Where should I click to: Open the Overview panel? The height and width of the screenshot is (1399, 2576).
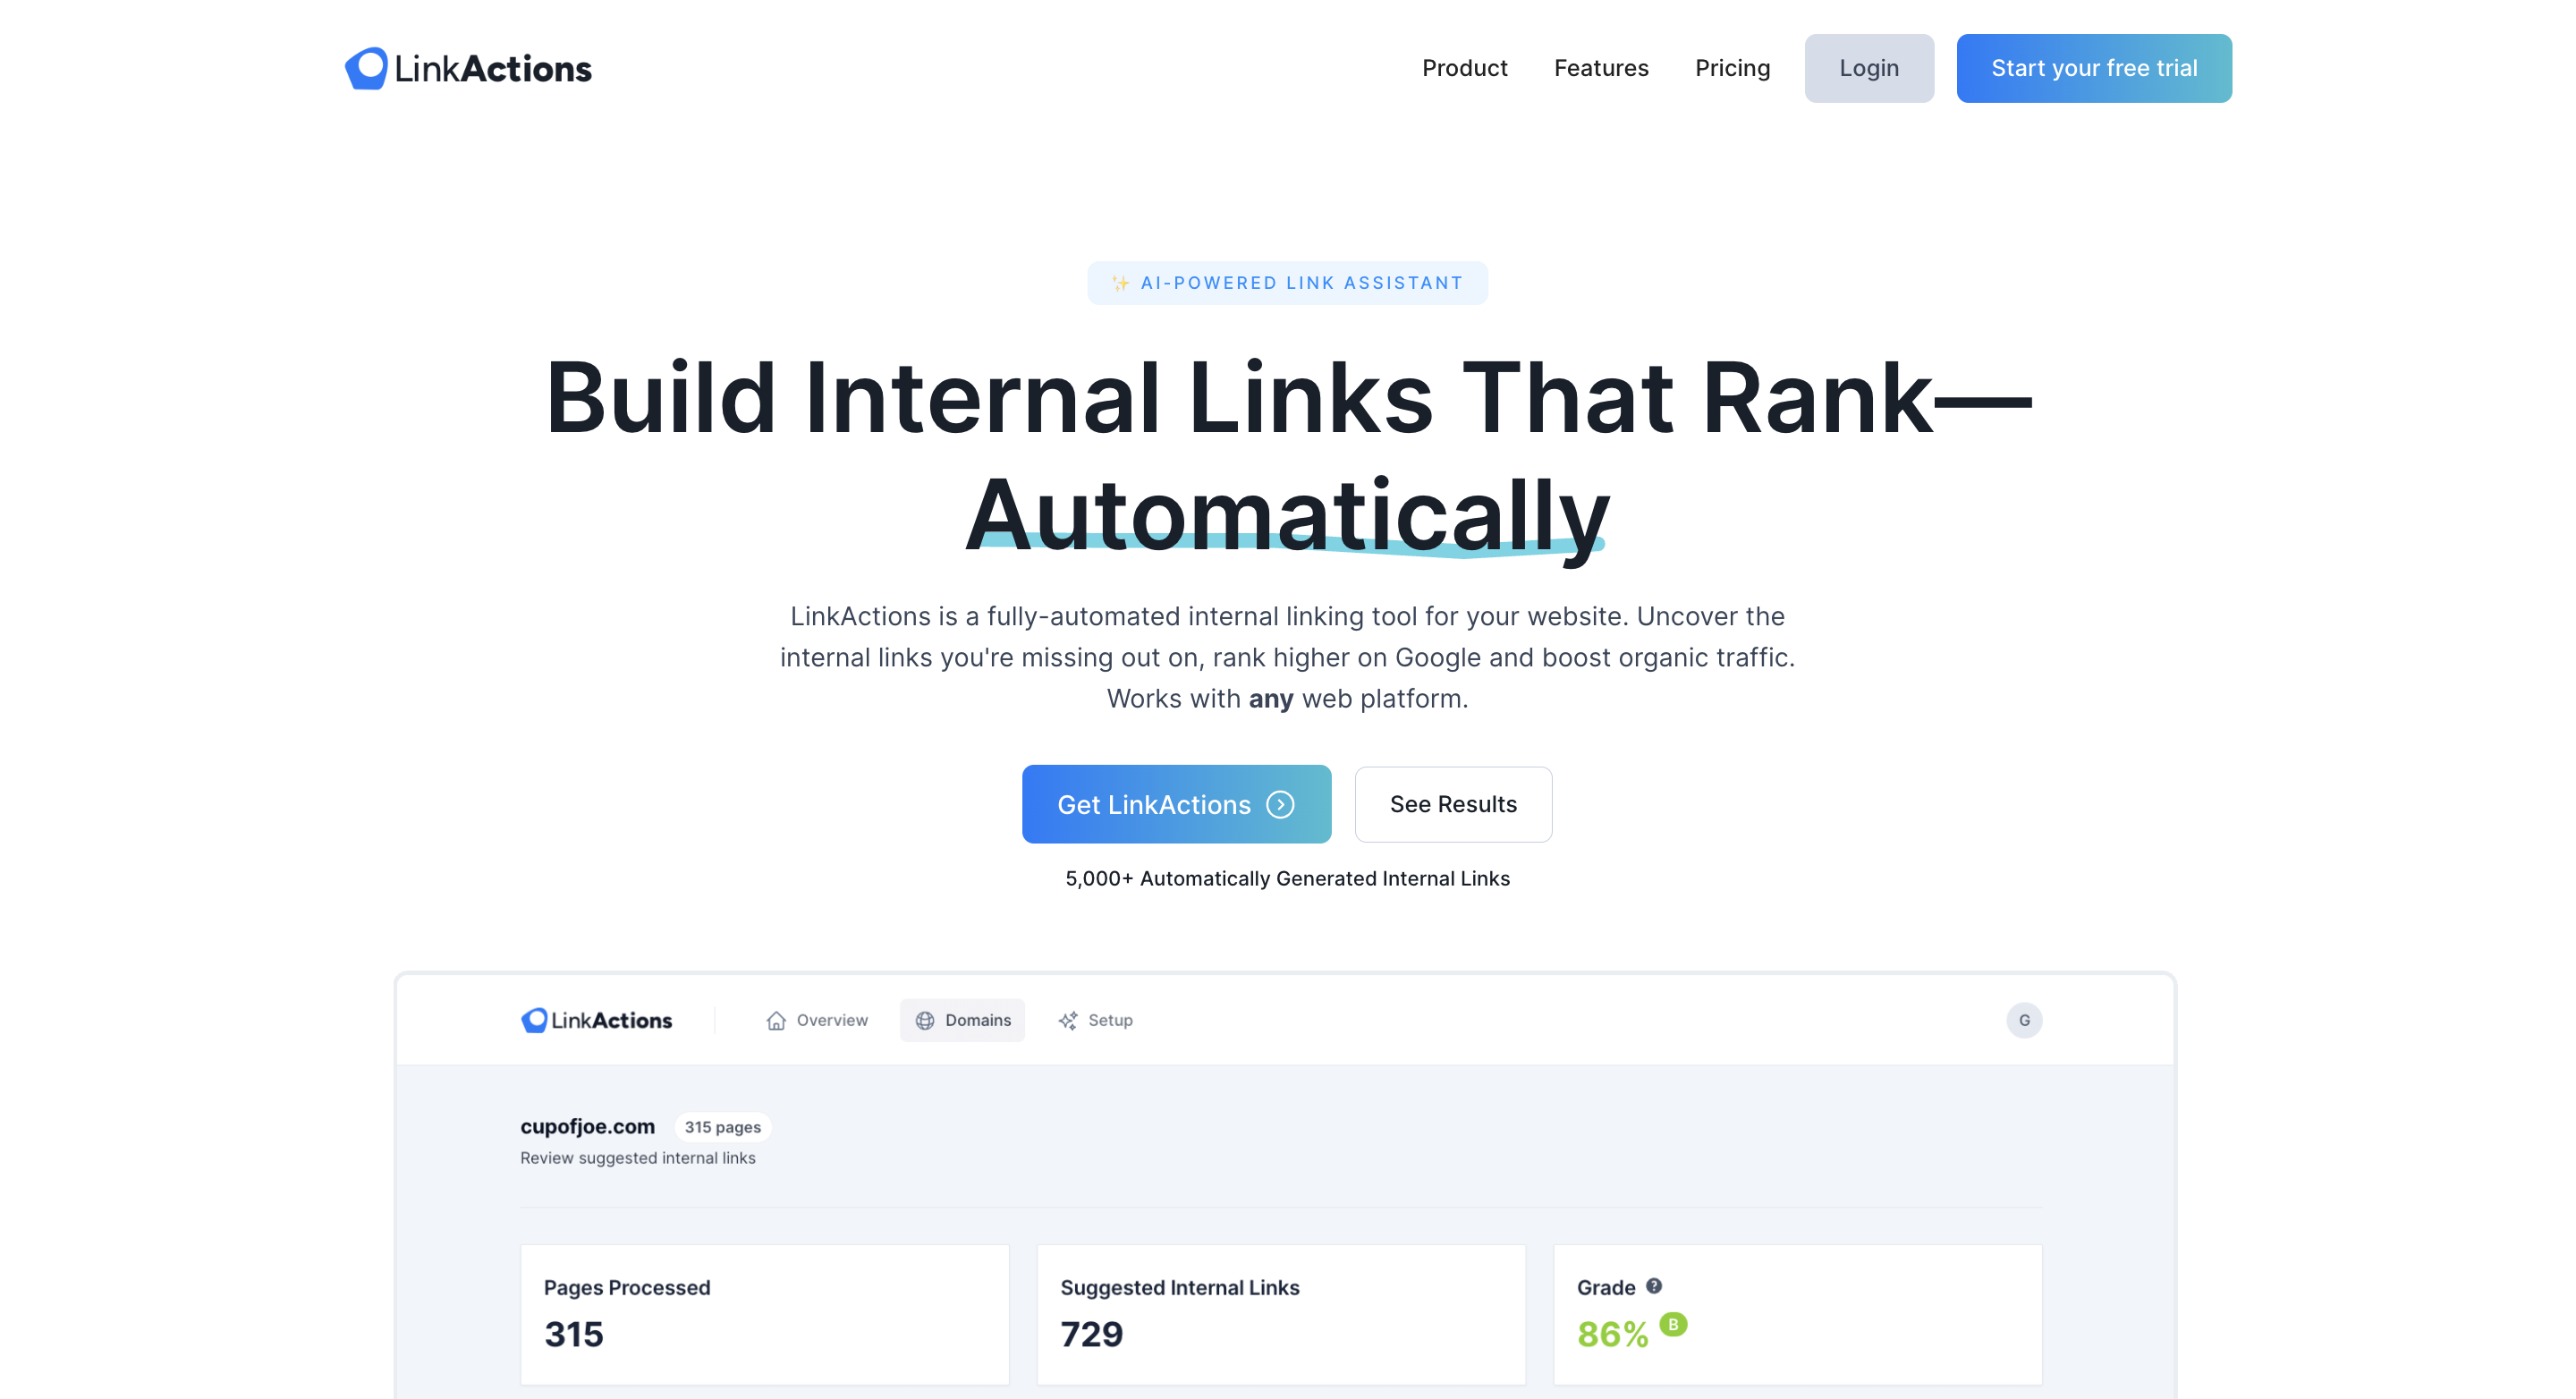[818, 1020]
